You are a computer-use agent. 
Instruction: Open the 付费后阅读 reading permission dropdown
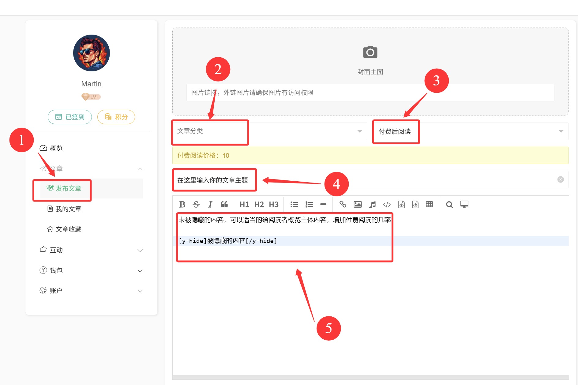(x=471, y=131)
